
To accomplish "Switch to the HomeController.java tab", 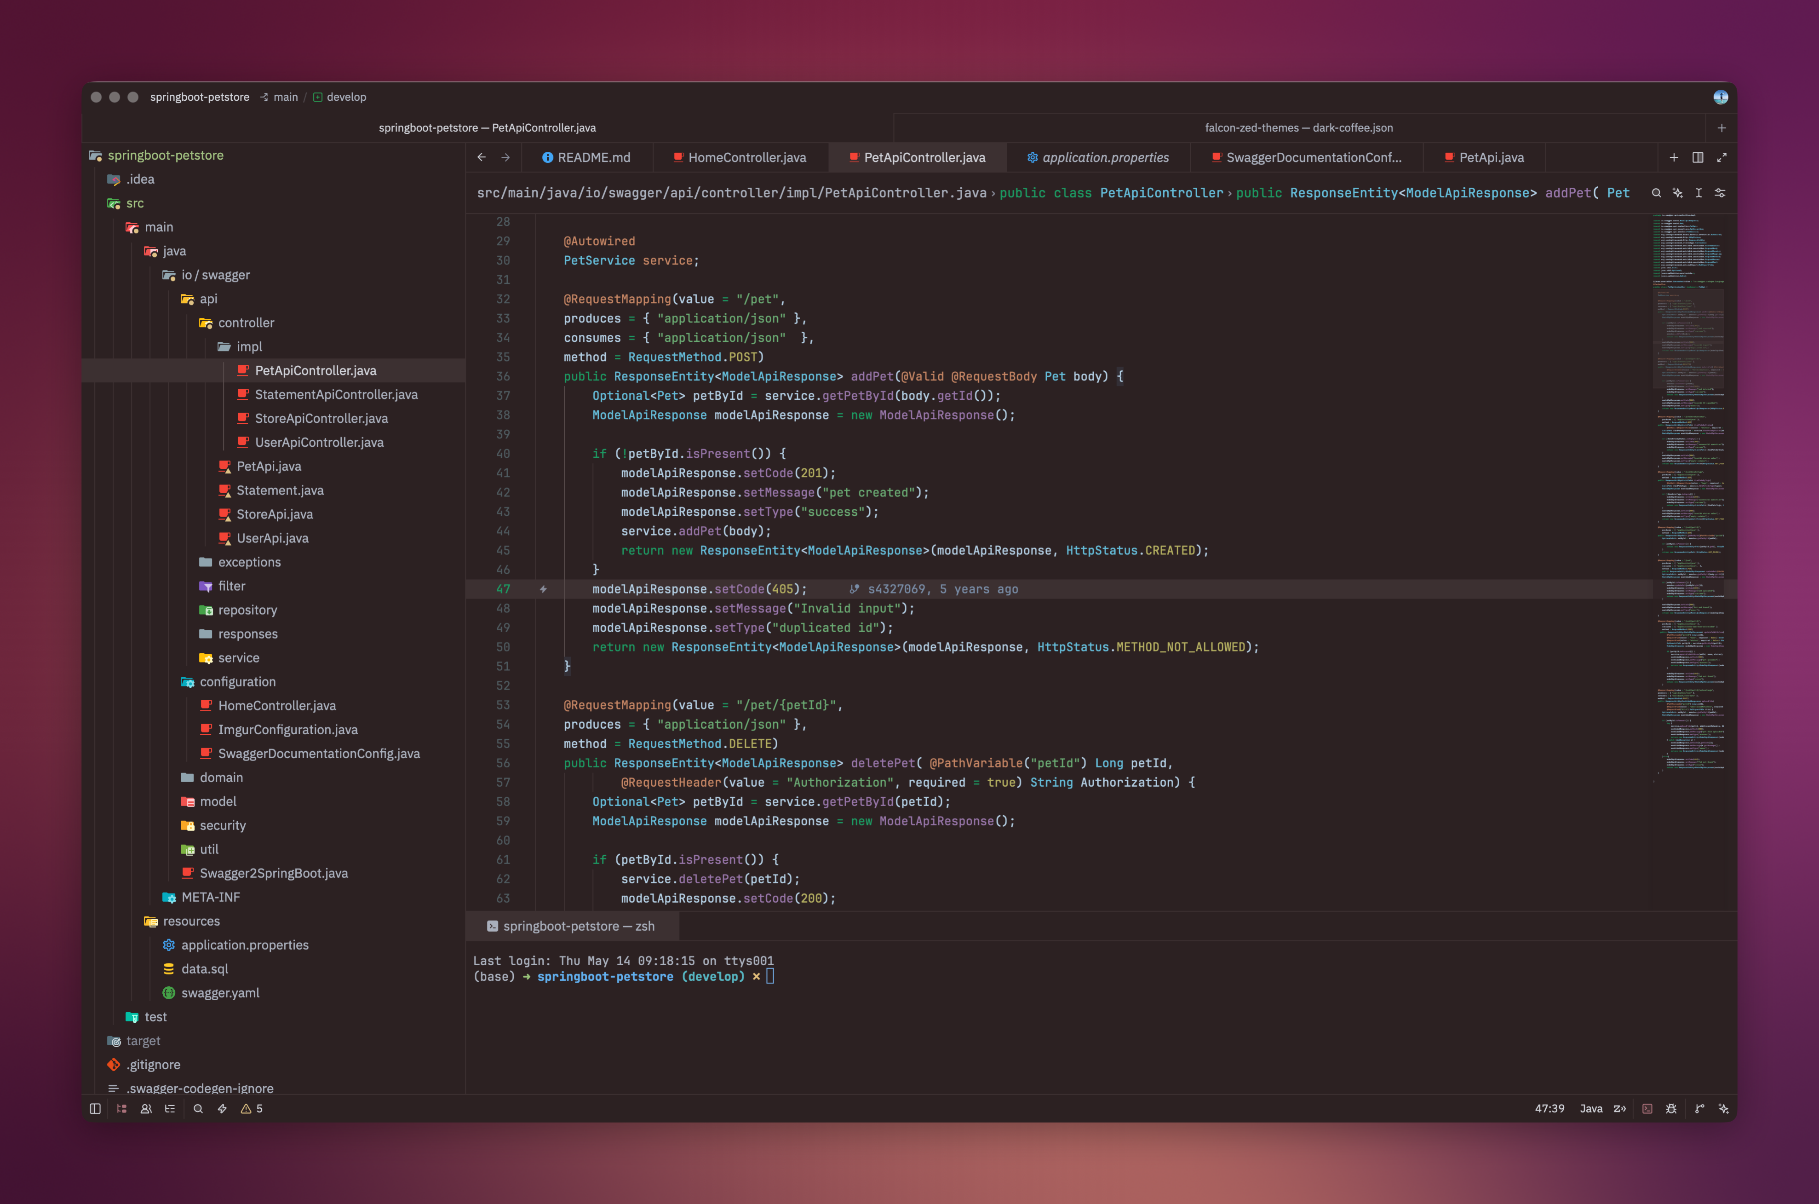I will pyautogui.click(x=740, y=157).
